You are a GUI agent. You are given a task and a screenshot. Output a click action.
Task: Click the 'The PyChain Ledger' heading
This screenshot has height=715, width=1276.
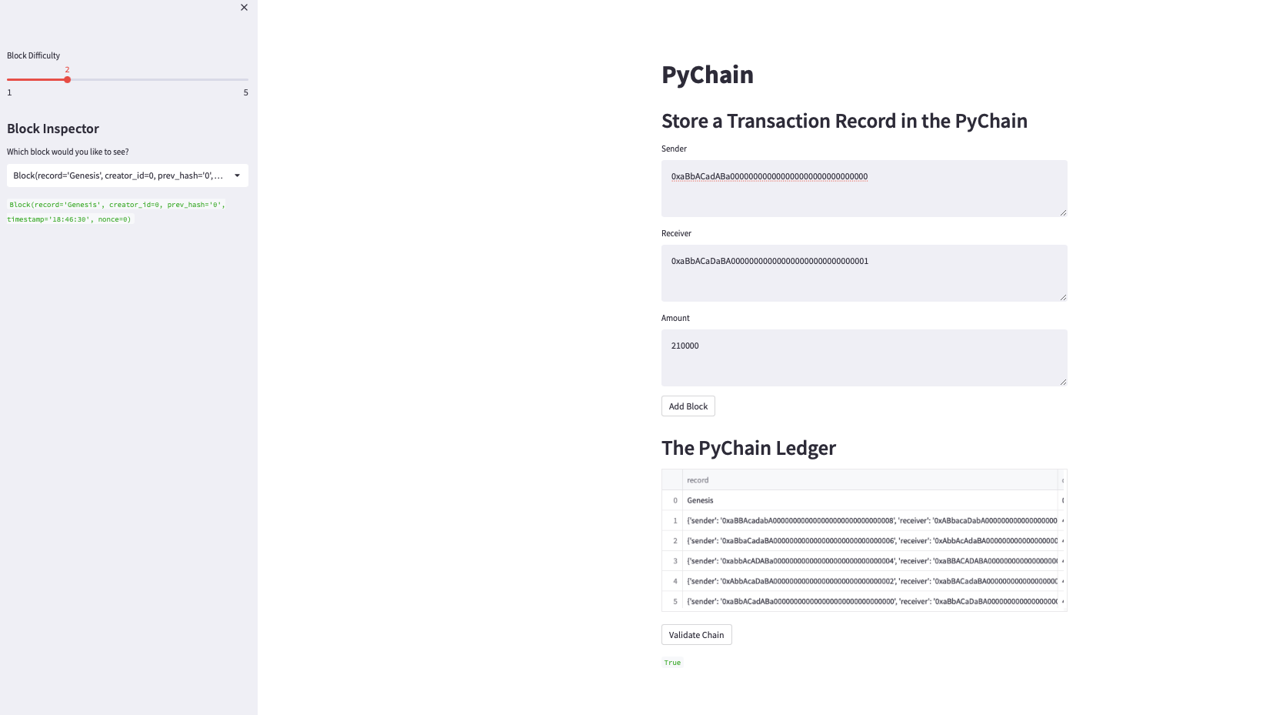(748, 448)
